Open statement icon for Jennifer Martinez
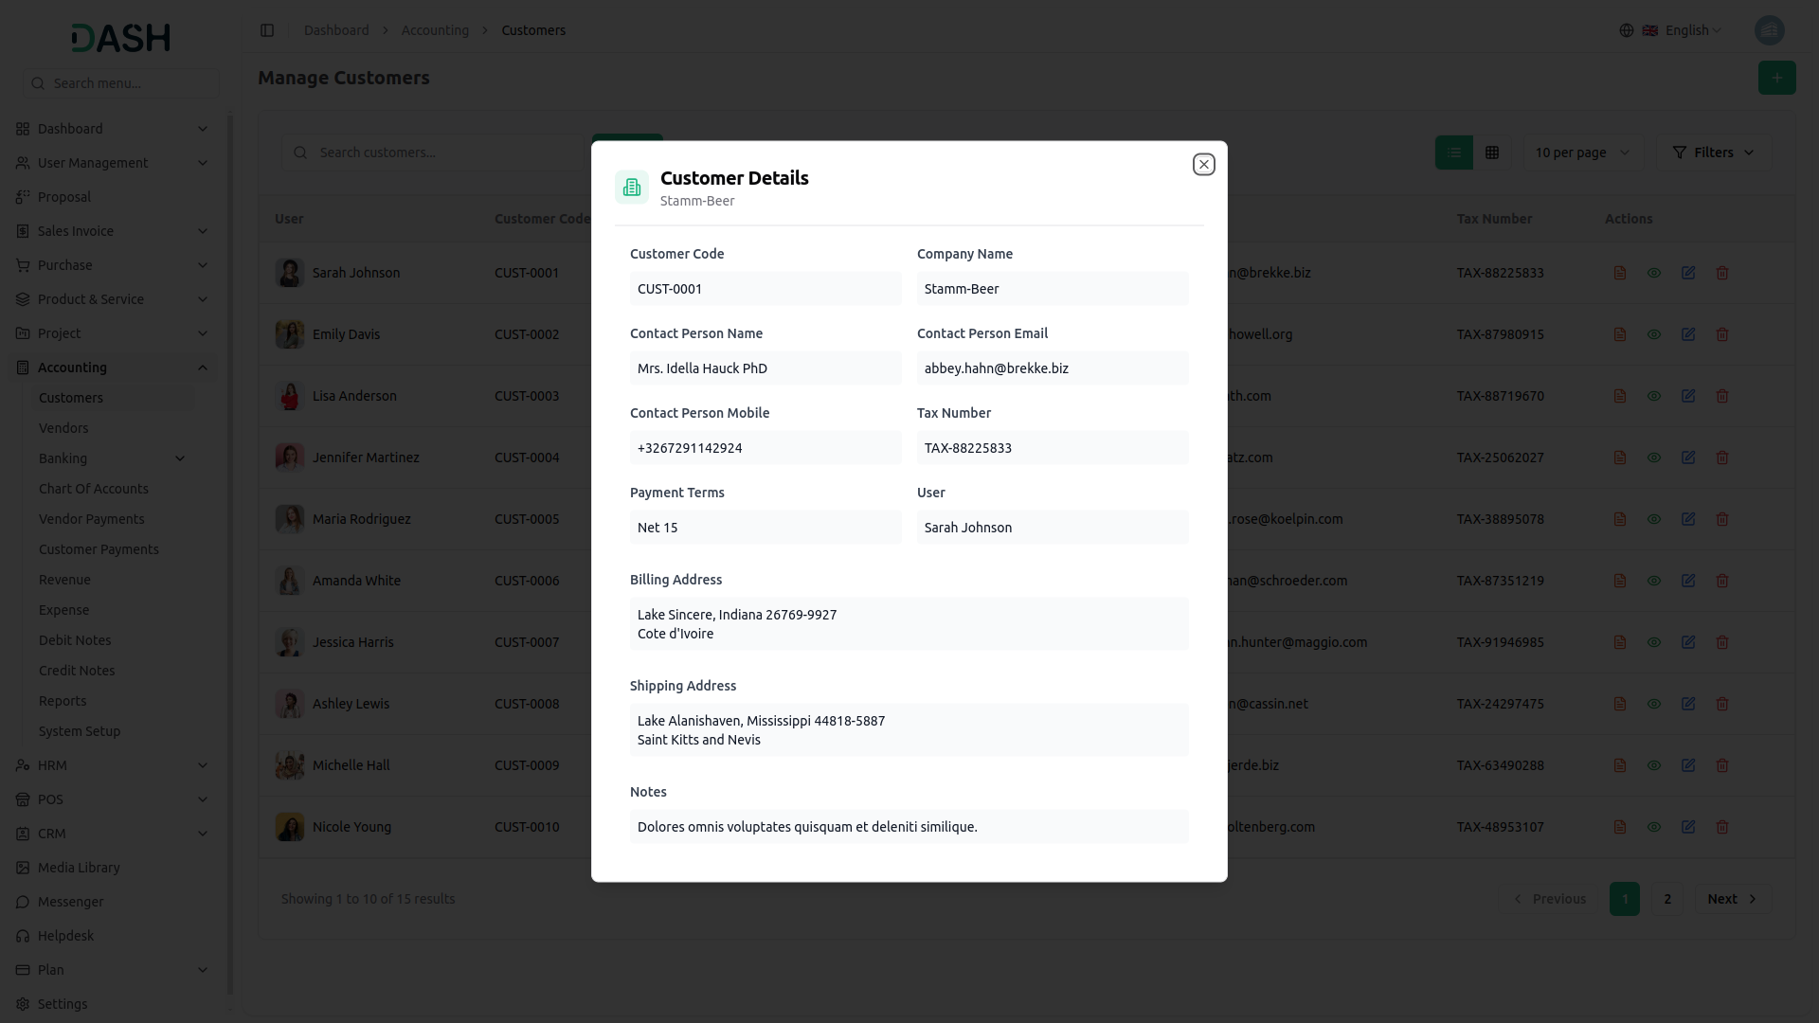The image size is (1819, 1023). 1620,458
